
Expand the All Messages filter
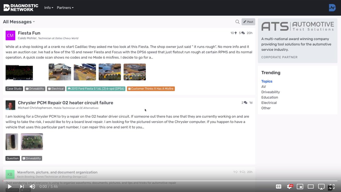[x=19, y=22]
